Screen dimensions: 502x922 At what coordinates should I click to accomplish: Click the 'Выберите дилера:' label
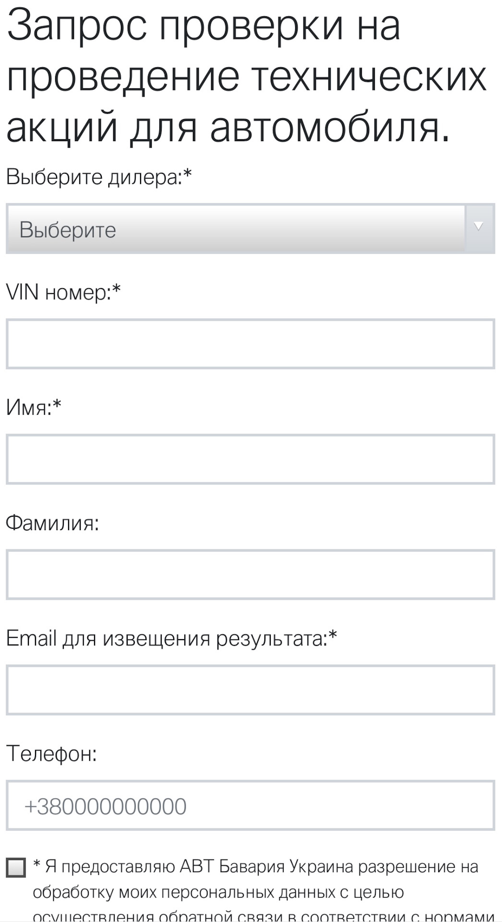(x=94, y=177)
